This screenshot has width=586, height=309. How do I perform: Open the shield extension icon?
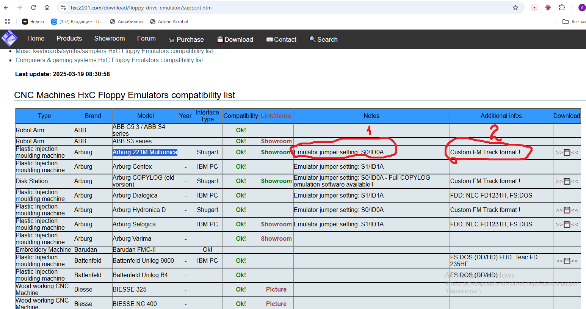pos(548,8)
